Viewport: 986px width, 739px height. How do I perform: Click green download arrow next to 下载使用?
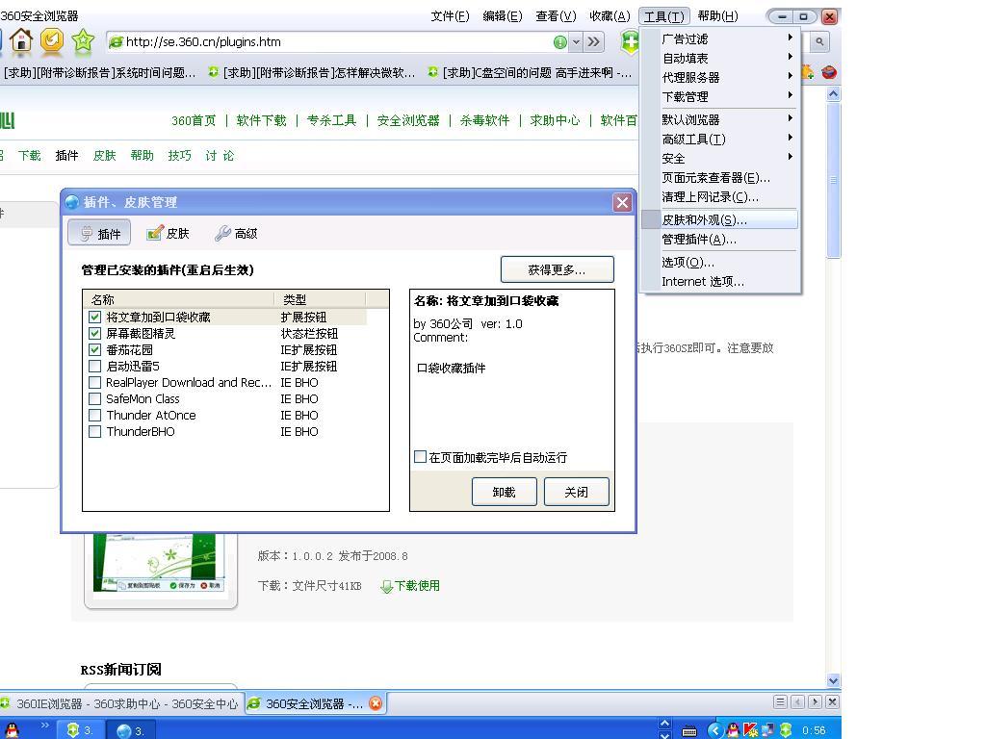(386, 586)
